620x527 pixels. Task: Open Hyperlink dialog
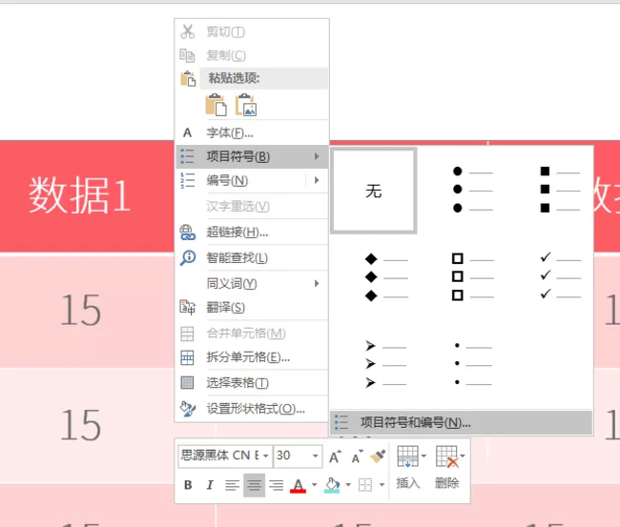click(x=252, y=232)
